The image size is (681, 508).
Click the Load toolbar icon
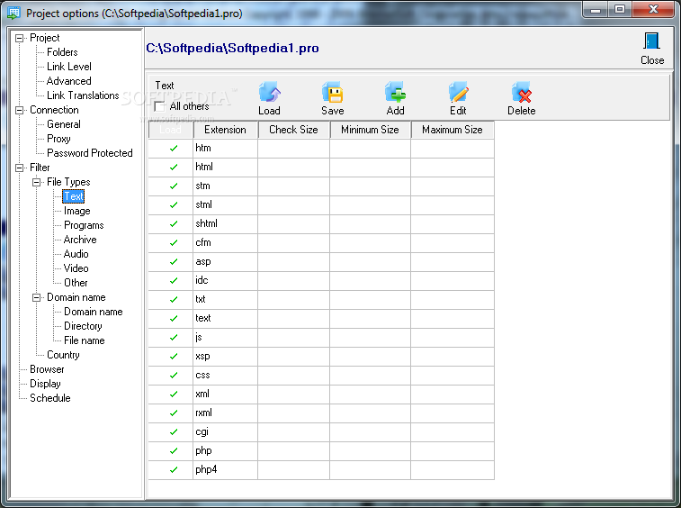[x=269, y=92]
